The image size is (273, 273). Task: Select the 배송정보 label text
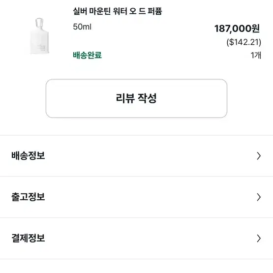(28, 155)
